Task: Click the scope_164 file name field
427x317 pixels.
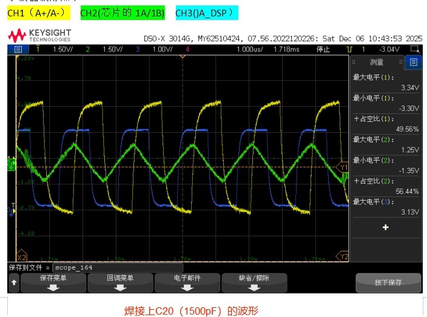Action: pyautogui.click(x=118, y=268)
